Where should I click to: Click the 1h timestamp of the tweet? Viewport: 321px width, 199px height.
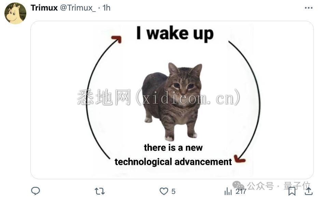pyautogui.click(x=107, y=8)
